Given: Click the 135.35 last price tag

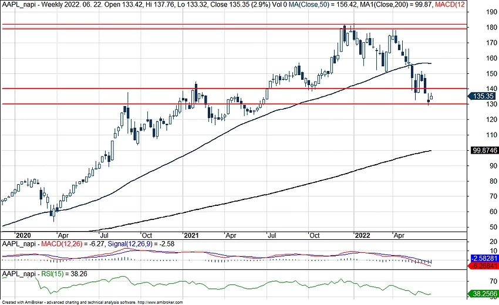Looking at the screenshot, I should tap(483, 96).
